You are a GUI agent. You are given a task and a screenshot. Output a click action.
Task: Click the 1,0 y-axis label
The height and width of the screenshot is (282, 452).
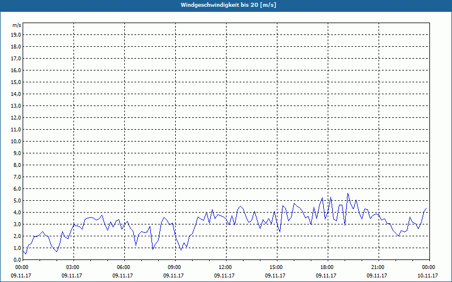(18, 248)
